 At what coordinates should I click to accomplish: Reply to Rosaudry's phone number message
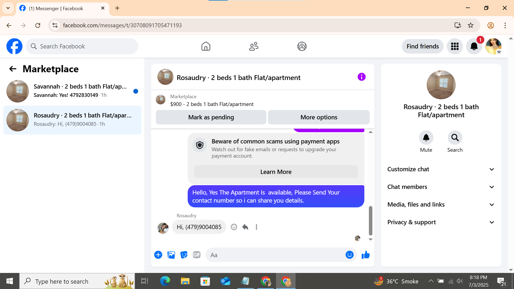coord(245,227)
